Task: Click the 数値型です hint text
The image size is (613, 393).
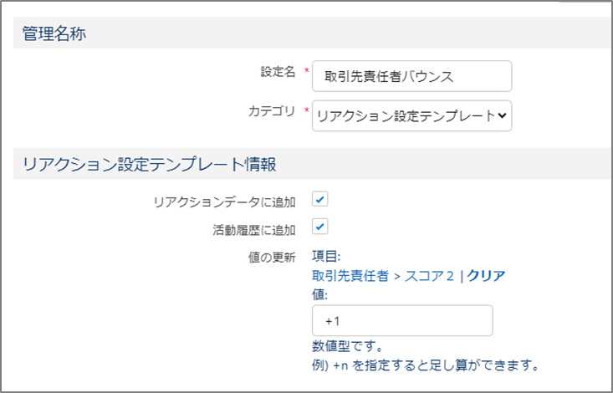Action: click(348, 346)
